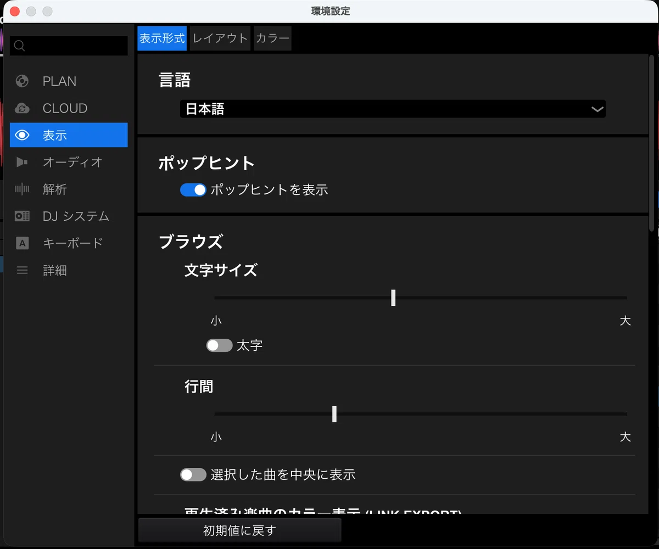659x549 pixels.
Task: Click the 文字サイズ label
Action: pos(221,271)
